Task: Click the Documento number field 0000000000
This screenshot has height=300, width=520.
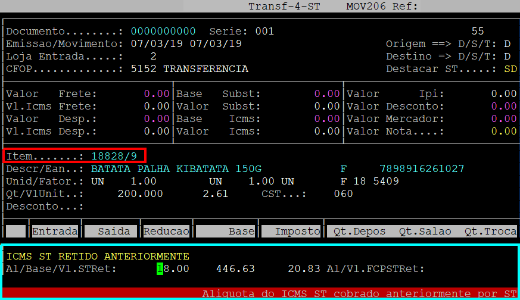Action: [163, 31]
